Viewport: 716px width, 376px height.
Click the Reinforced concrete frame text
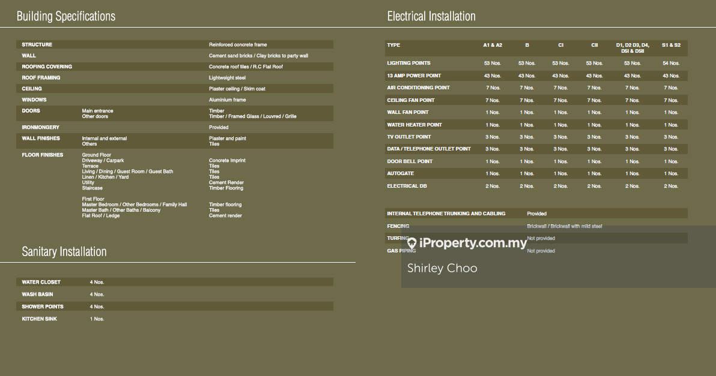coord(238,45)
